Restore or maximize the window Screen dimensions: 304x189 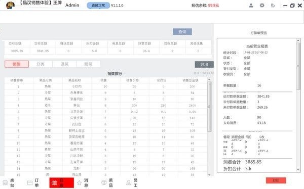point(292,6)
